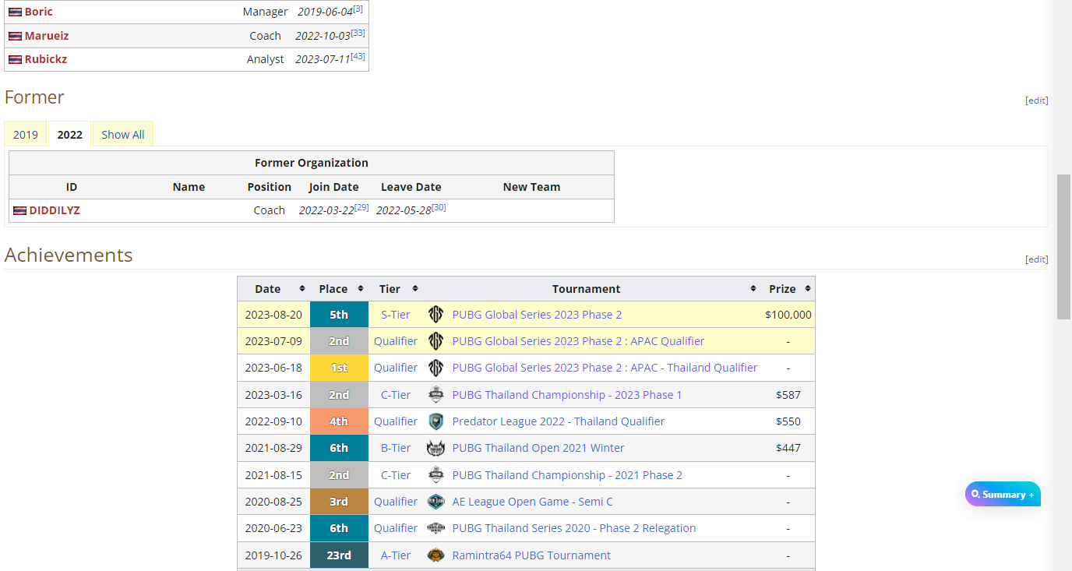Open DIDDILYZ player page link
1072x571 pixels.
point(55,210)
